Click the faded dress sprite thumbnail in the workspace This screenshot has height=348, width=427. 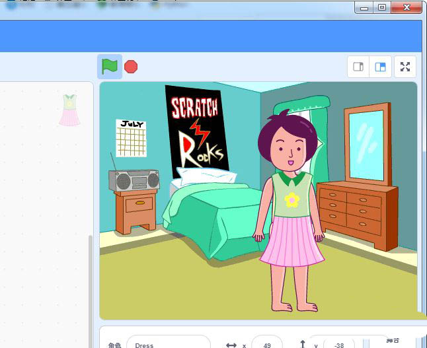point(69,110)
